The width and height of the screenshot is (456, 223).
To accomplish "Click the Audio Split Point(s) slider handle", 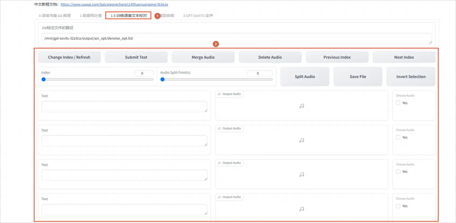I will click(x=162, y=79).
